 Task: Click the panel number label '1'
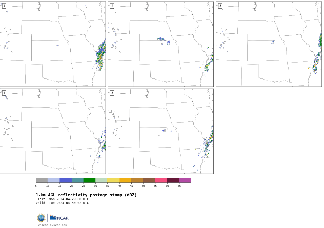[x=4, y=6]
